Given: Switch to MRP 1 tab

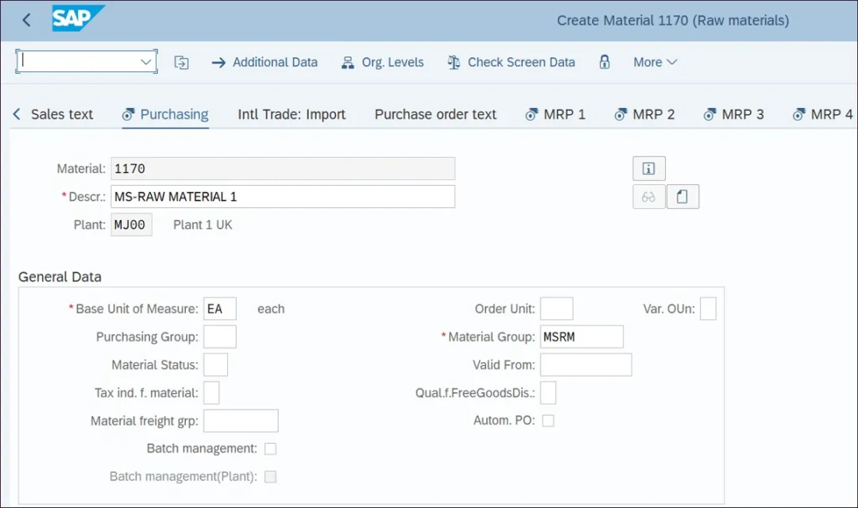Looking at the screenshot, I should coord(555,114).
